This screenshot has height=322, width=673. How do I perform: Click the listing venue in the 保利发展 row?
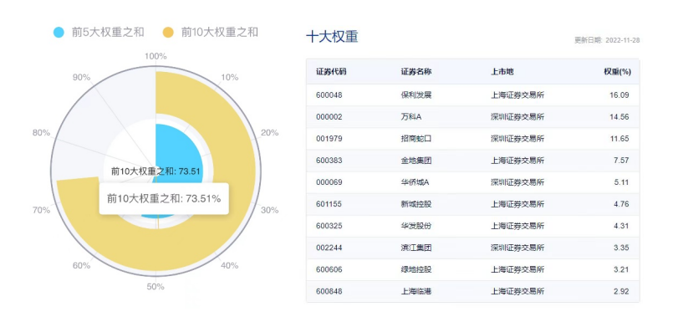[517, 95]
